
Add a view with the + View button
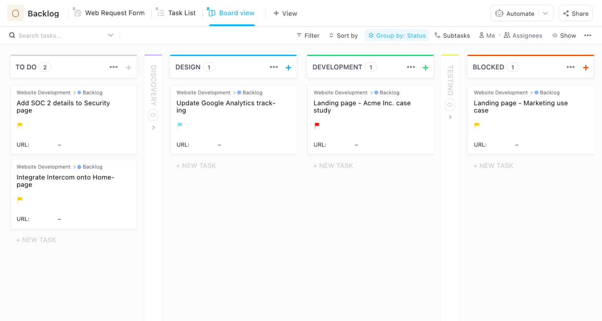pos(285,13)
